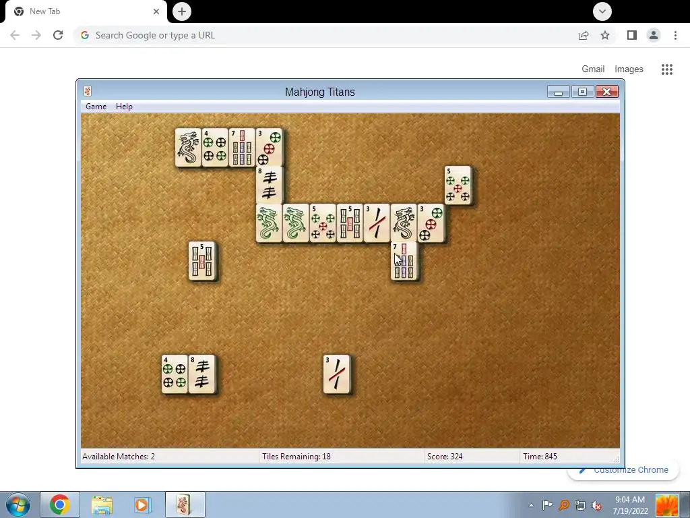Select the lone 3 character tile at the bottom

pos(337,374)
